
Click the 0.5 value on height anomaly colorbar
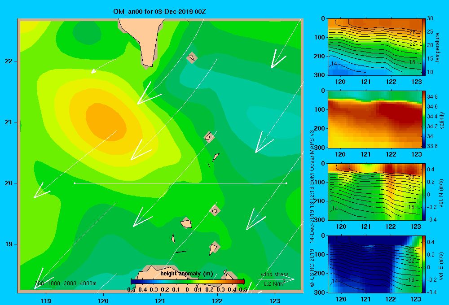[243, 289]
